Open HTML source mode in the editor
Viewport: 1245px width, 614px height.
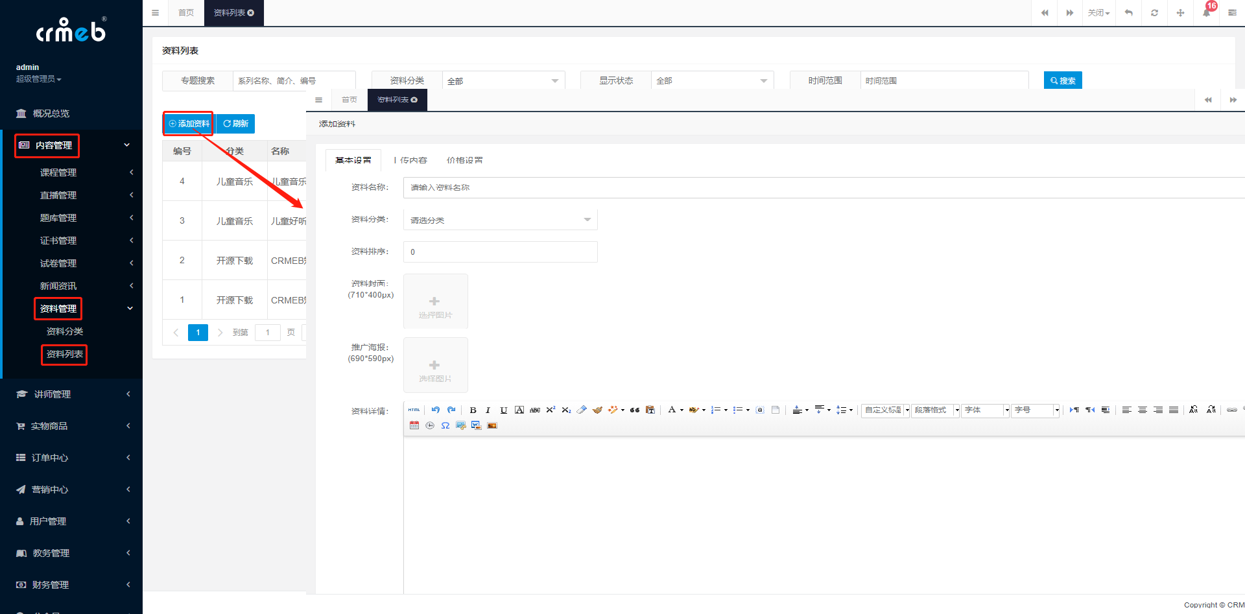pos(414,410)
